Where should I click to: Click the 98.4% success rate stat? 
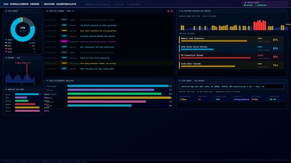[x=273, y=100]
